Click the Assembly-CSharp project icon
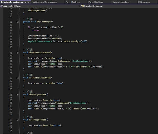 pyautogui.click(x=2, y=6)
